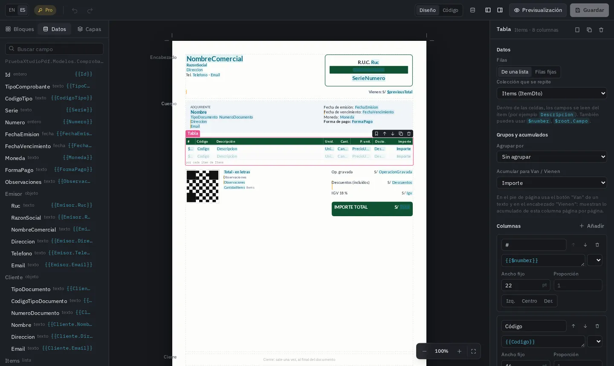Image resolution: width=614 pixels, height=366 pixels.
Task: Zoom in the canvas with the plus button
Action: [459, 351]
